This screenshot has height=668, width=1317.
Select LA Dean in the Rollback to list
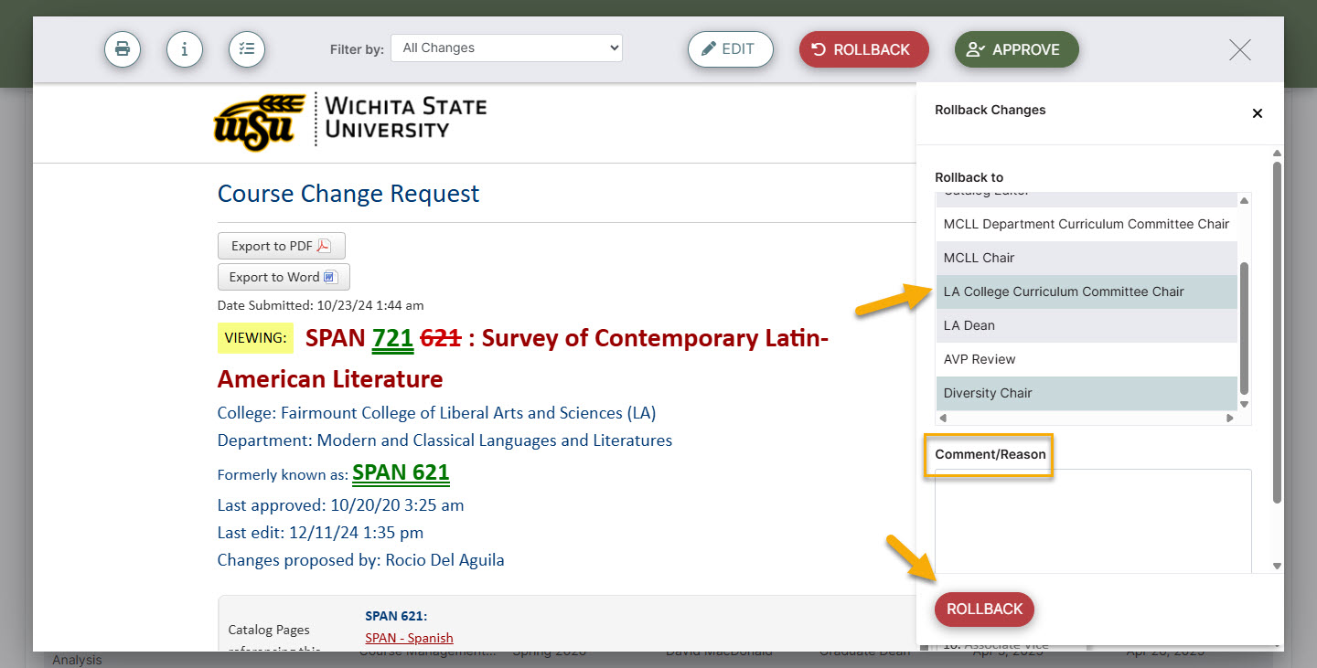[x=969, y=325]
